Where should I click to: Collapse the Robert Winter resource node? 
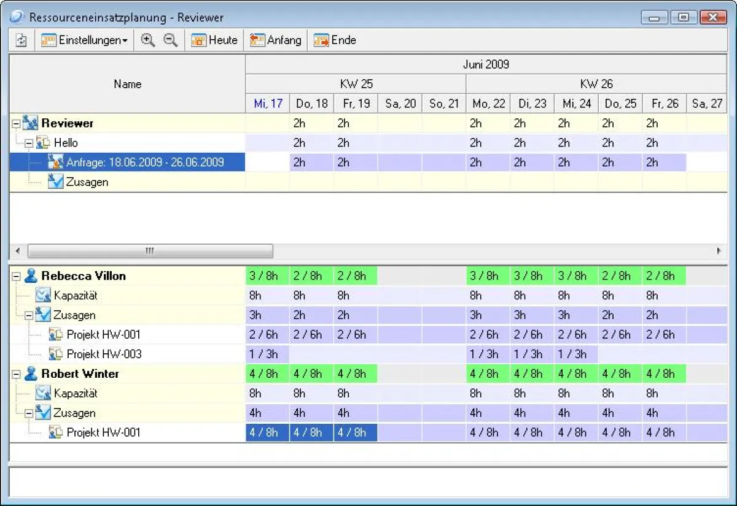pos(16,374)
